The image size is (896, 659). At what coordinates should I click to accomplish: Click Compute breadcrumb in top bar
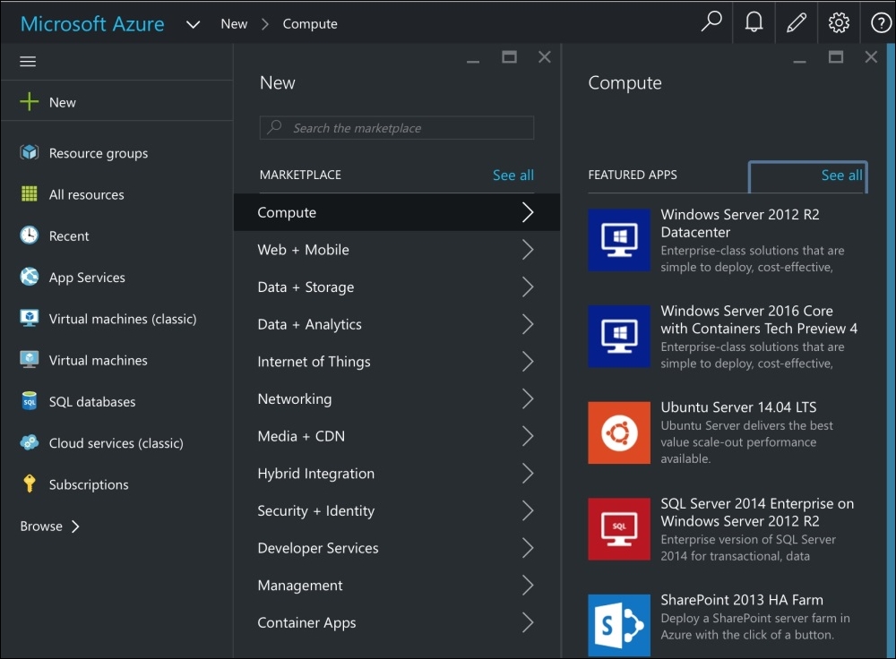(x=310, y=24)
